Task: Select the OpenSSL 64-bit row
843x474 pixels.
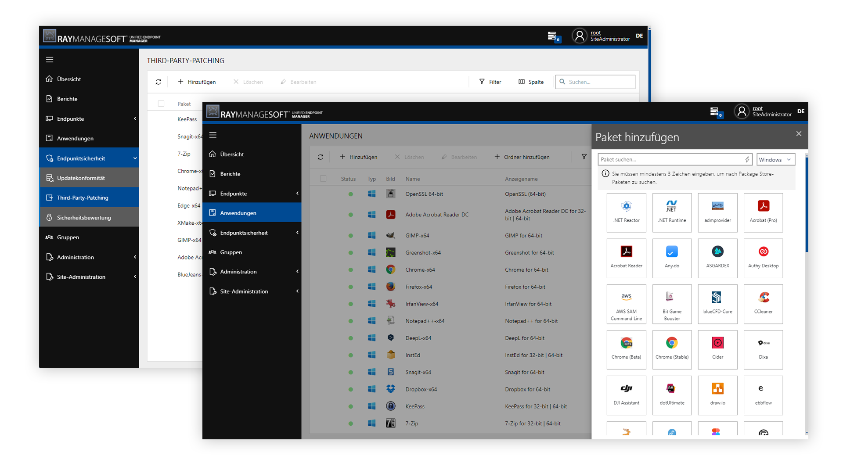Action: point(450,194)
